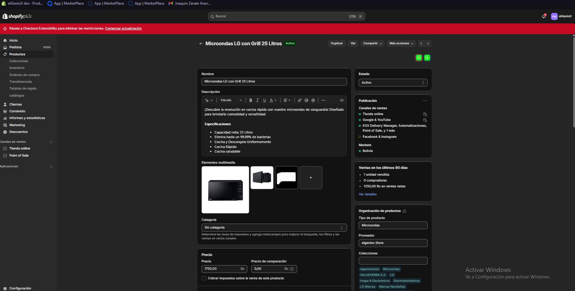Open Informes y estadísticas
This screenshot has height=291, width=575.
27,118
